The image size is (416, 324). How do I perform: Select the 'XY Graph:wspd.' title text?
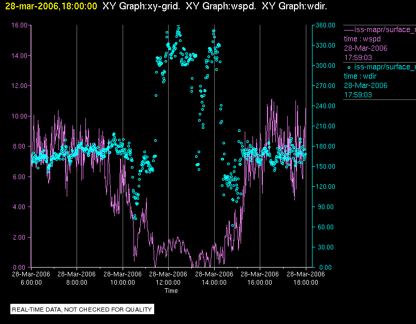(x=221, y=6)
